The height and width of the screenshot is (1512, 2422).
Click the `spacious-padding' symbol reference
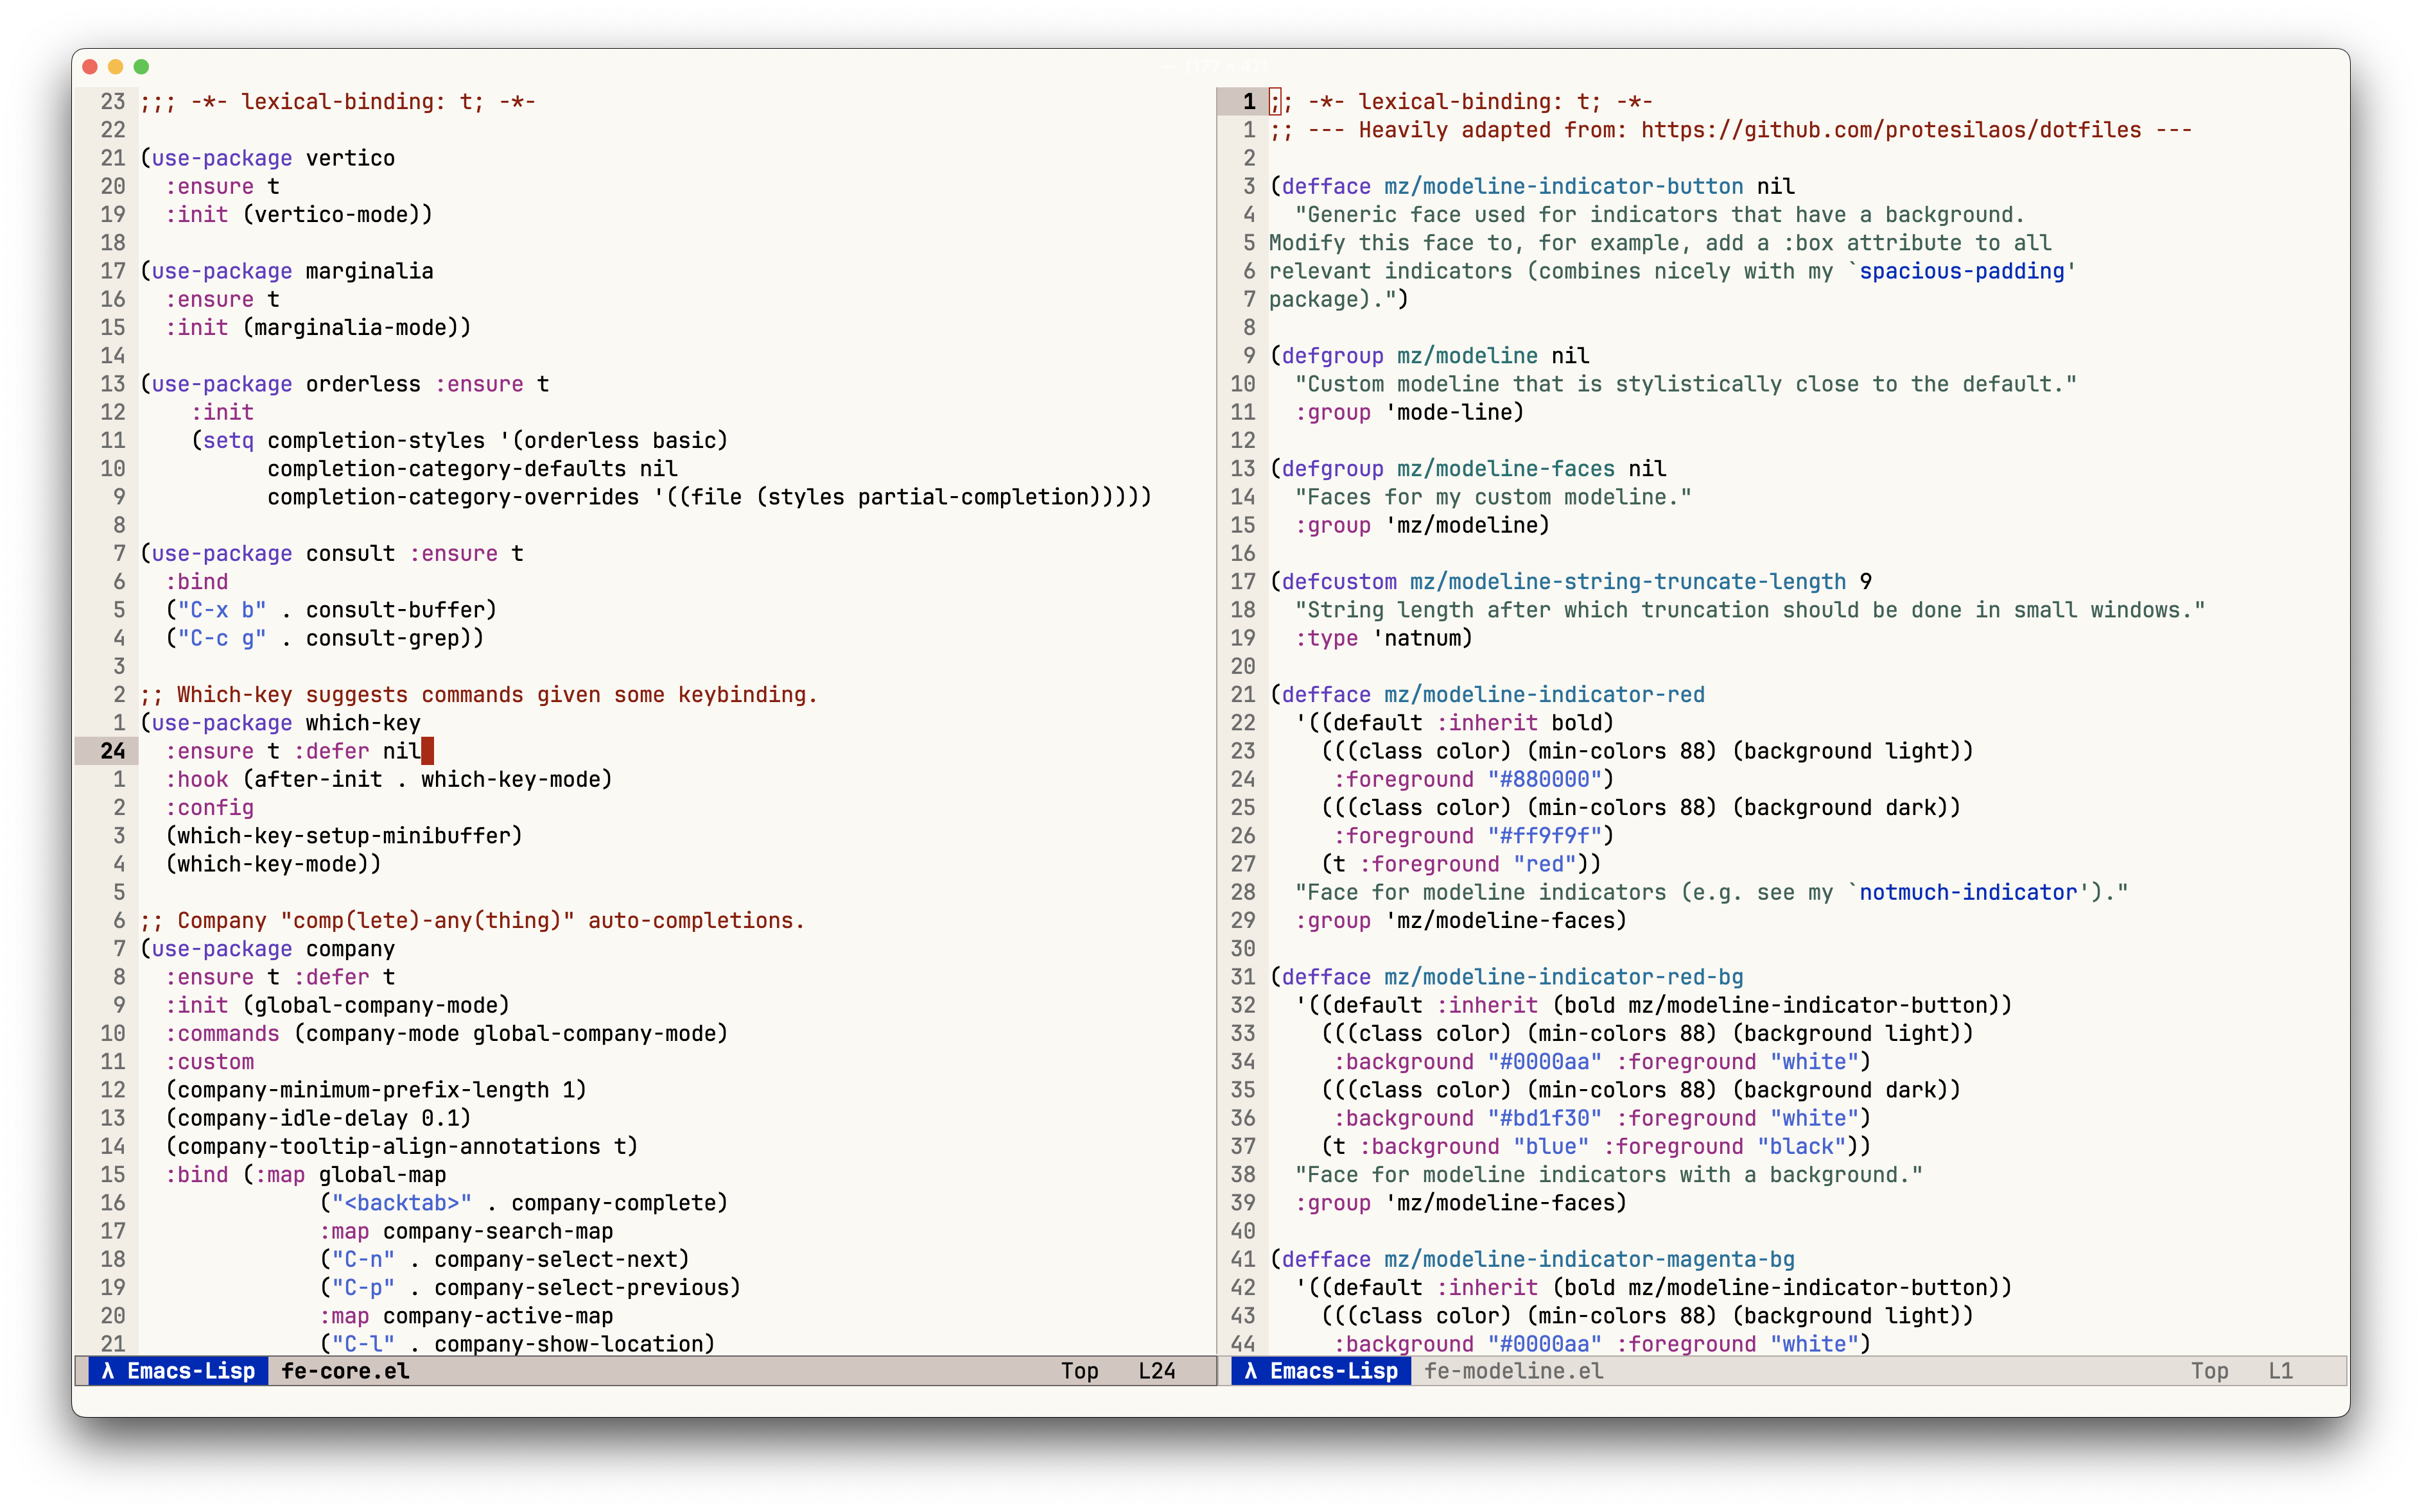click(1962, 271)
